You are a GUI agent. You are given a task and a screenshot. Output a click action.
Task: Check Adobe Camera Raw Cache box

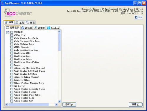coord(11,38)
